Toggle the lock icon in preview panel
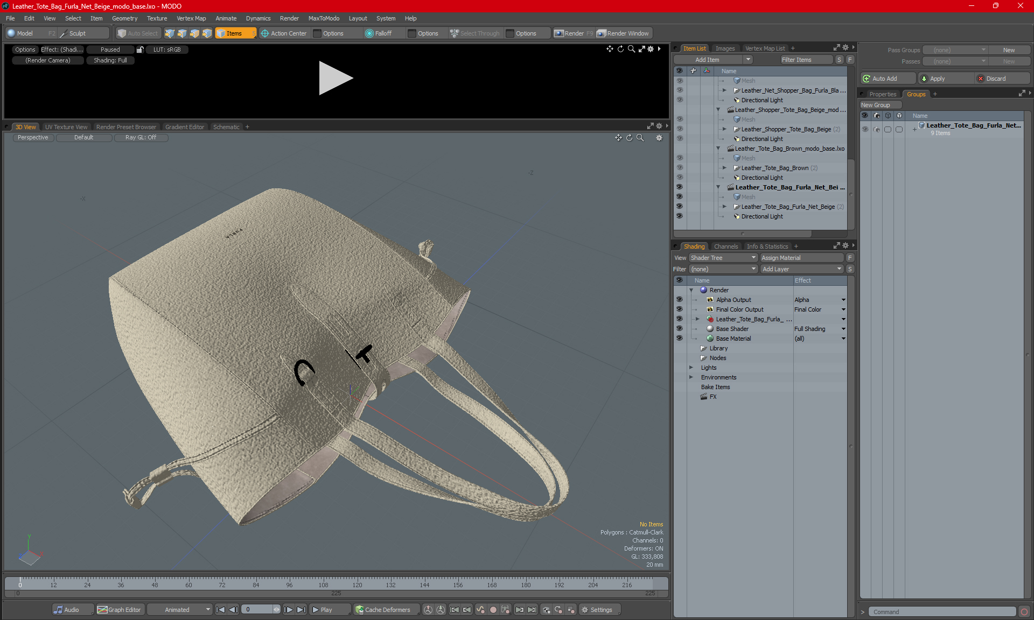 [140, 50]
